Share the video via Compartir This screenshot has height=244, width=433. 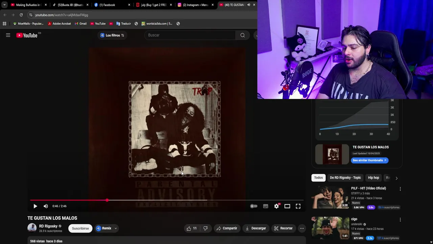[x=227, y=228]
